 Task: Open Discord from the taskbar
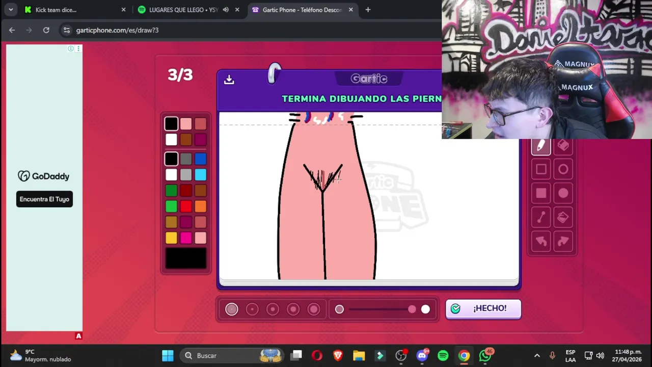click(422, 355)
